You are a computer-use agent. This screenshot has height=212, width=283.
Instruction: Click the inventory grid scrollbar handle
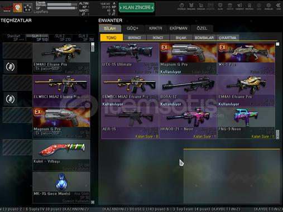277,133
